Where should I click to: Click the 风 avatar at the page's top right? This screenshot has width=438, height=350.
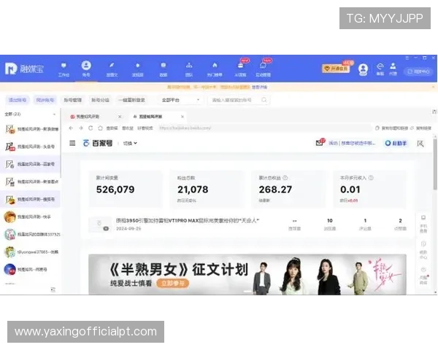[420, 144]
